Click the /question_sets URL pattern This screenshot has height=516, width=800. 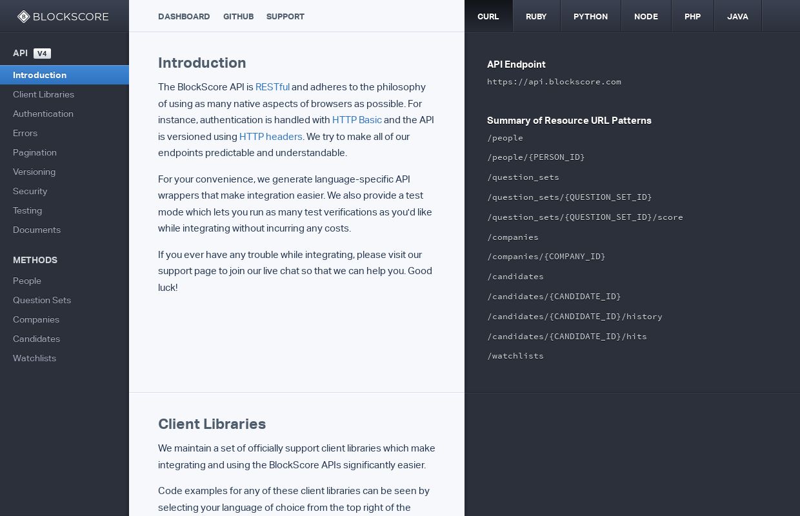523,177
